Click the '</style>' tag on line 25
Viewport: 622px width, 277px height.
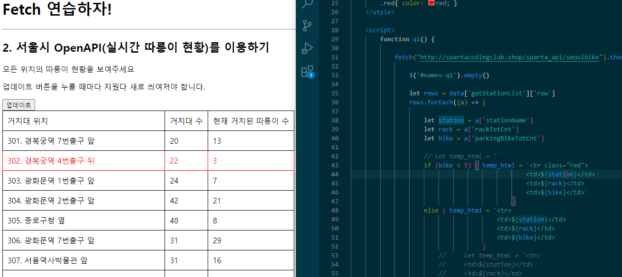pyautogui.click(x=380, y=12)
